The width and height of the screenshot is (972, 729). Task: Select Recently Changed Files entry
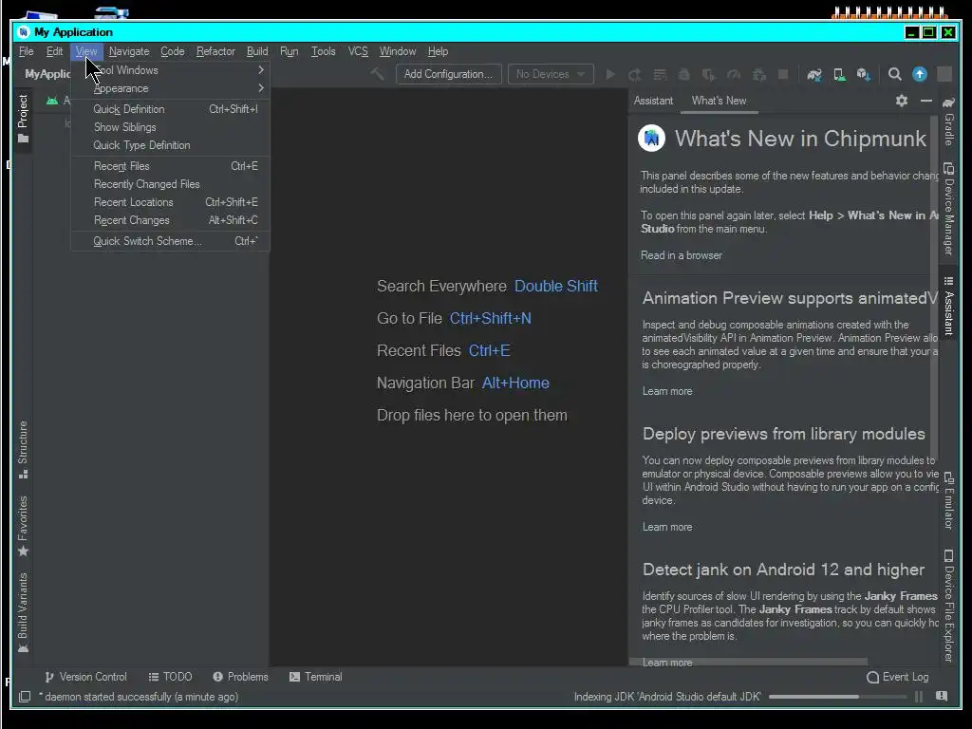pos(171,184)
